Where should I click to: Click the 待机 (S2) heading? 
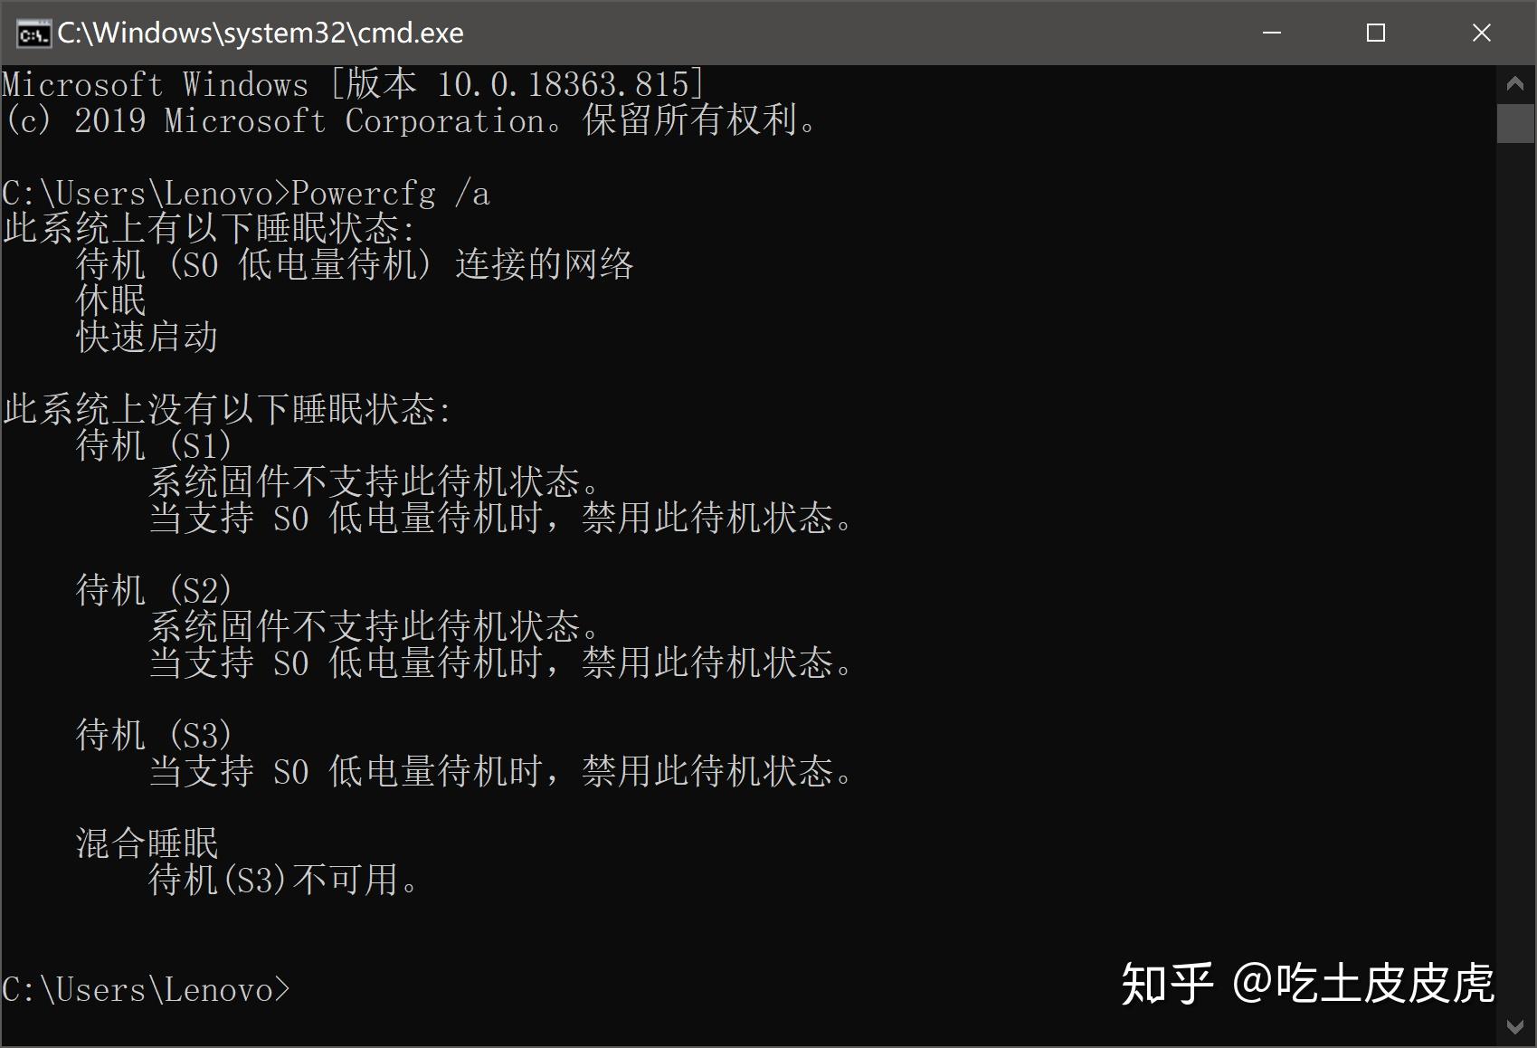click(x=154, y=590)
